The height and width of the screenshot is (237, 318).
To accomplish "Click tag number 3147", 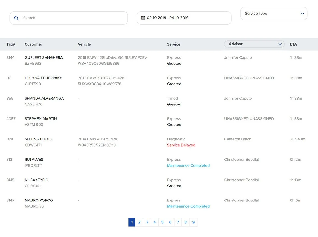I will (x=10, y=200).
